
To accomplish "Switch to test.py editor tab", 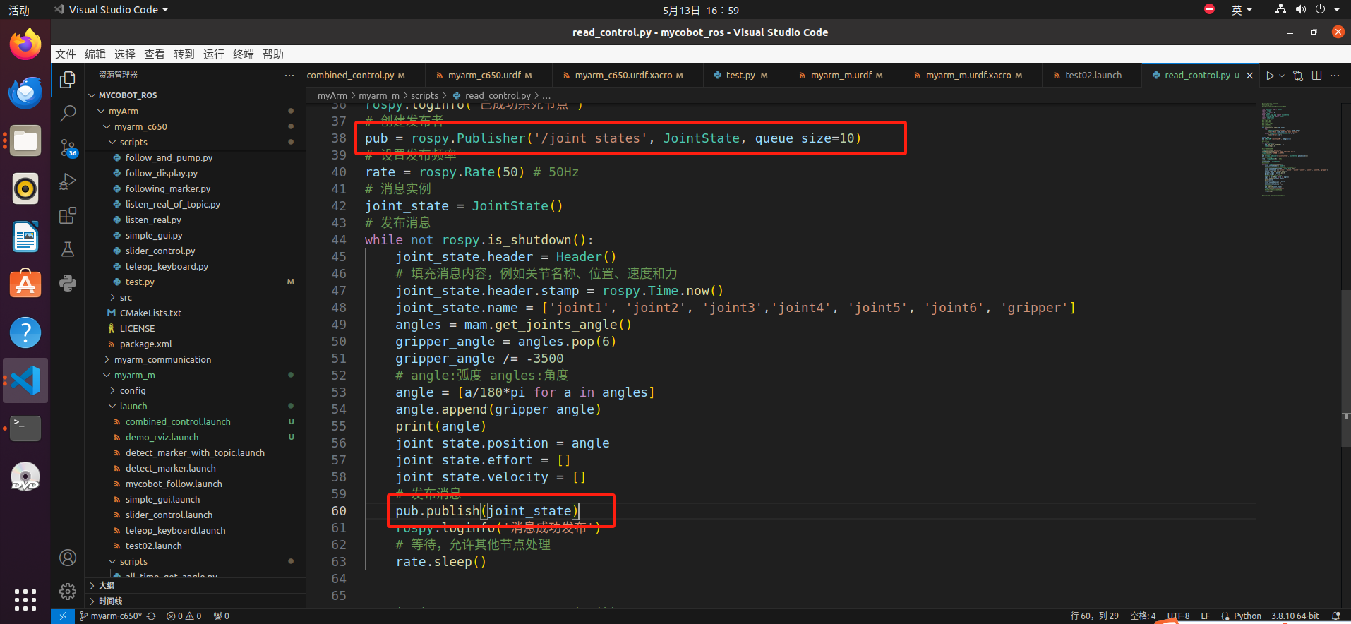I will pyautogui.click(x=745, y=76).
